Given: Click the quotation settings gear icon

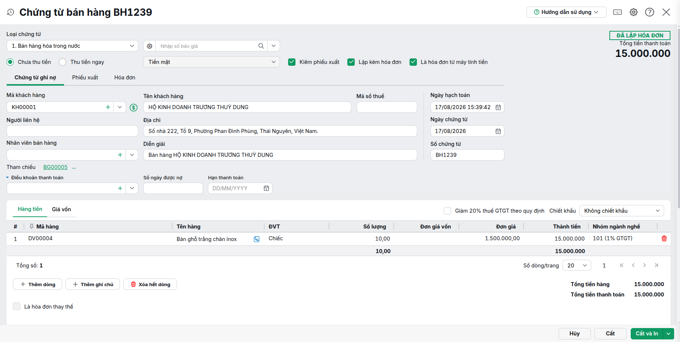Looking at the screenshot, I should [x=149, y=46].
